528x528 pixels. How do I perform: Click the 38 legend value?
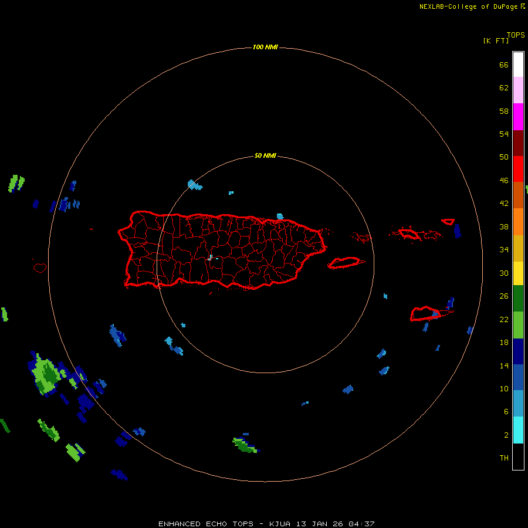[504, 227]
